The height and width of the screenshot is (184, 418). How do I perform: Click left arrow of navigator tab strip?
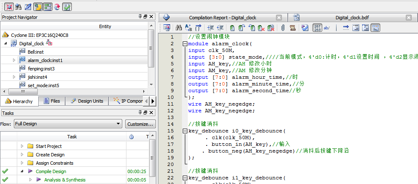coord(146,101)
